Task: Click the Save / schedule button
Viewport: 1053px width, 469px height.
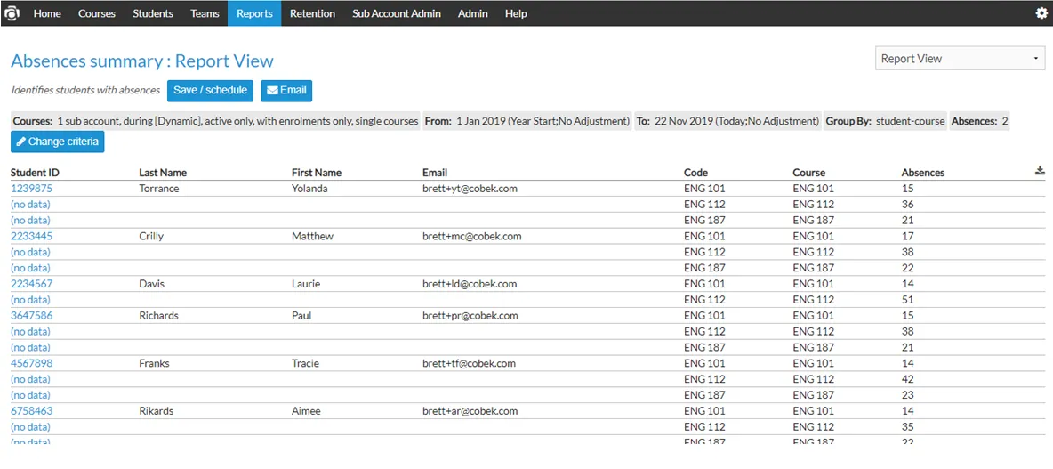Action: click(x=210, y=90)
